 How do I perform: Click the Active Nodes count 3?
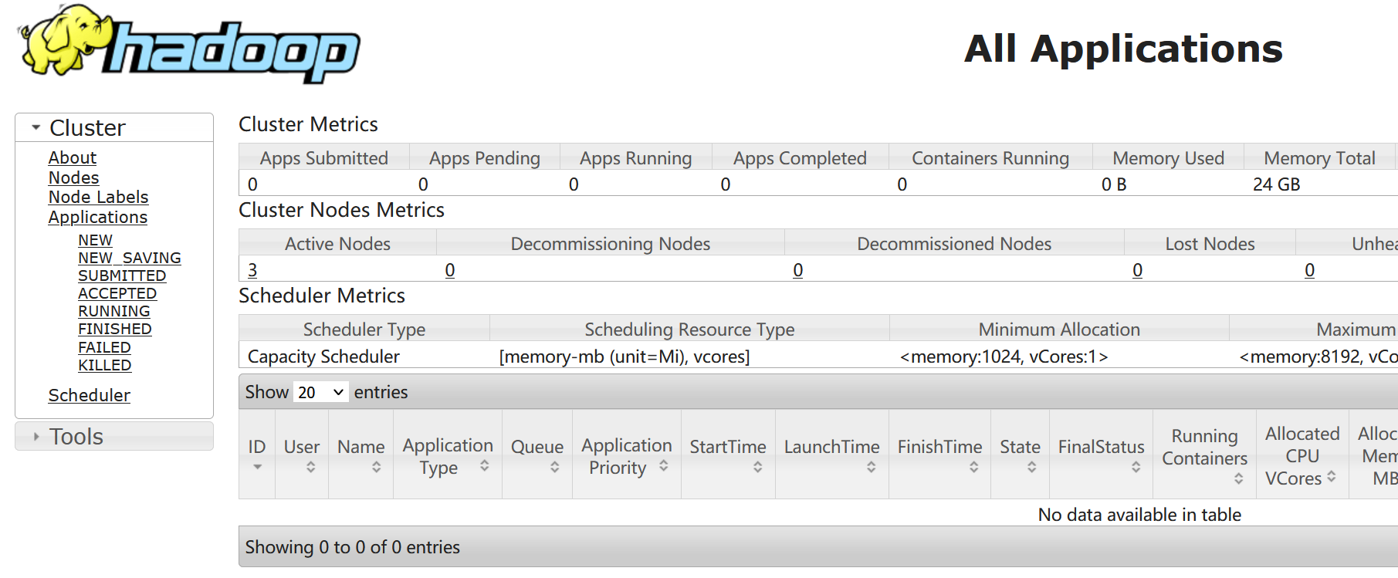click(x=252, y=270)
